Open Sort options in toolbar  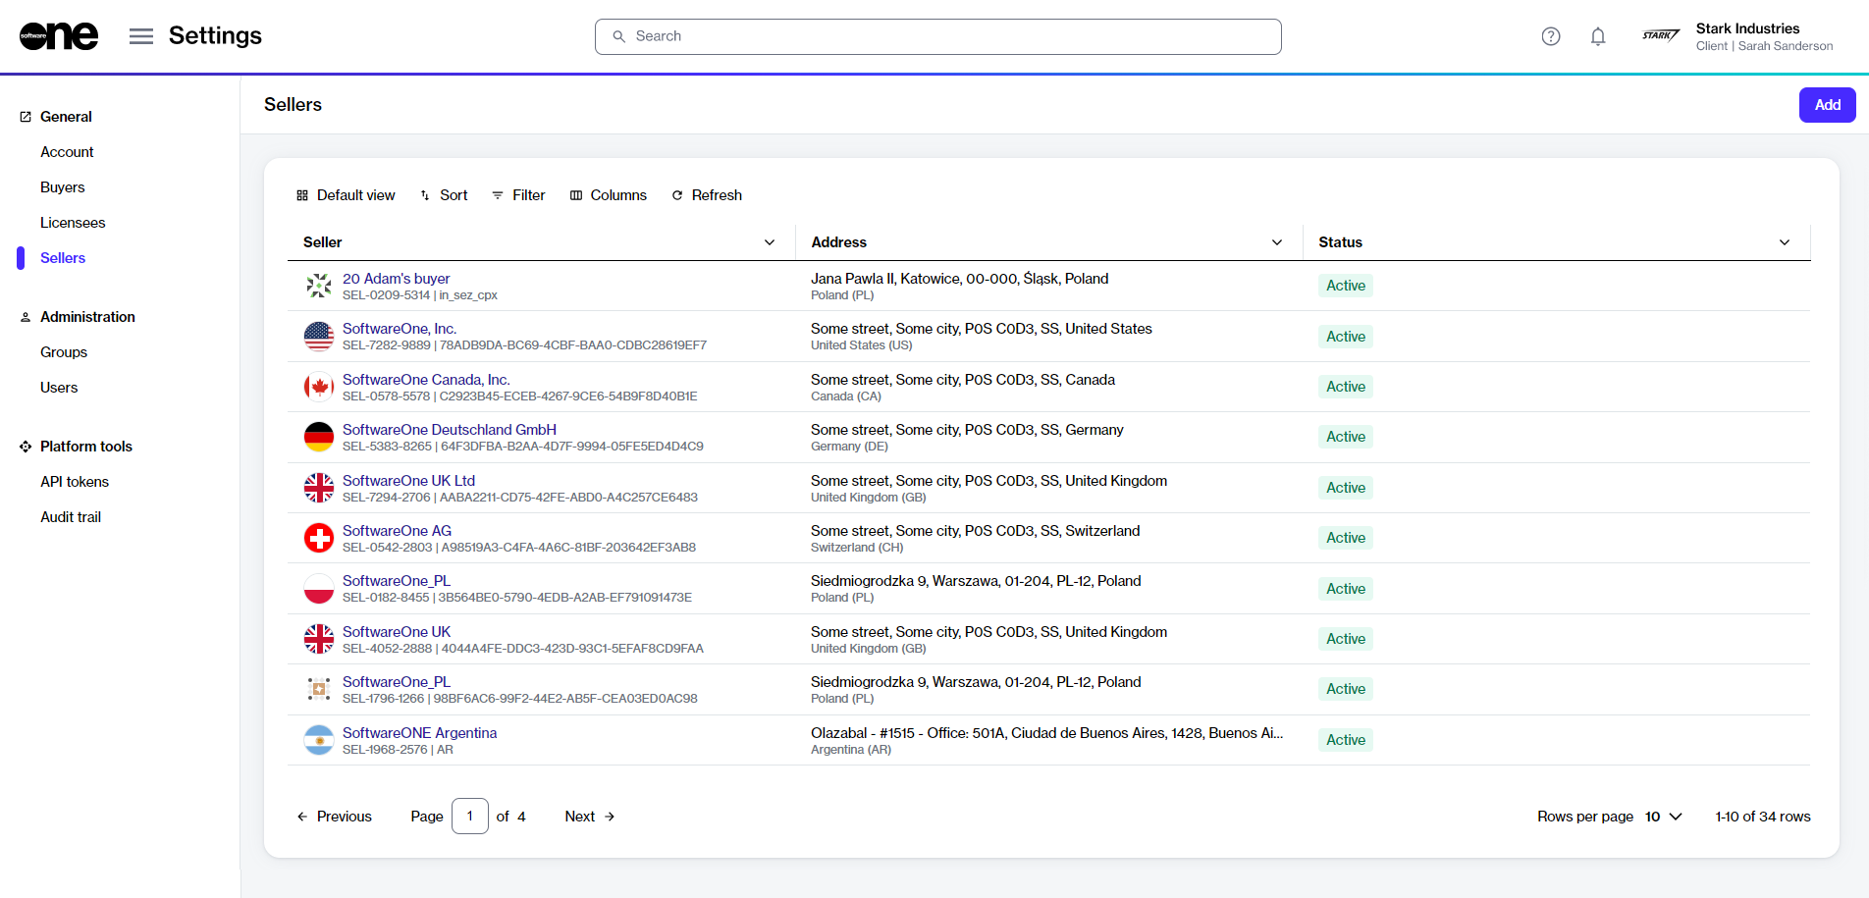(x=444, y=195)
